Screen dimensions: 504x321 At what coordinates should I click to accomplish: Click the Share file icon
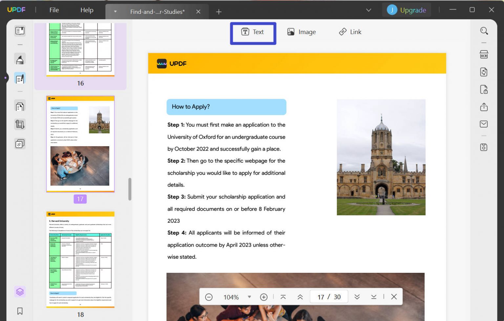[484, 107]
